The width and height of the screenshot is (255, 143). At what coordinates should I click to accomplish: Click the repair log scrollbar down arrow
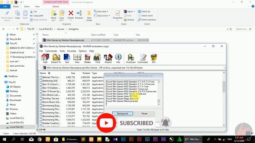pyautogui.click(x=159, y=104)
